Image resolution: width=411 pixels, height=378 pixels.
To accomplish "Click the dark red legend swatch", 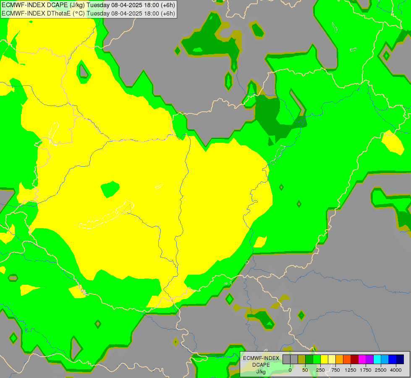I will click(x=355, y=360).
